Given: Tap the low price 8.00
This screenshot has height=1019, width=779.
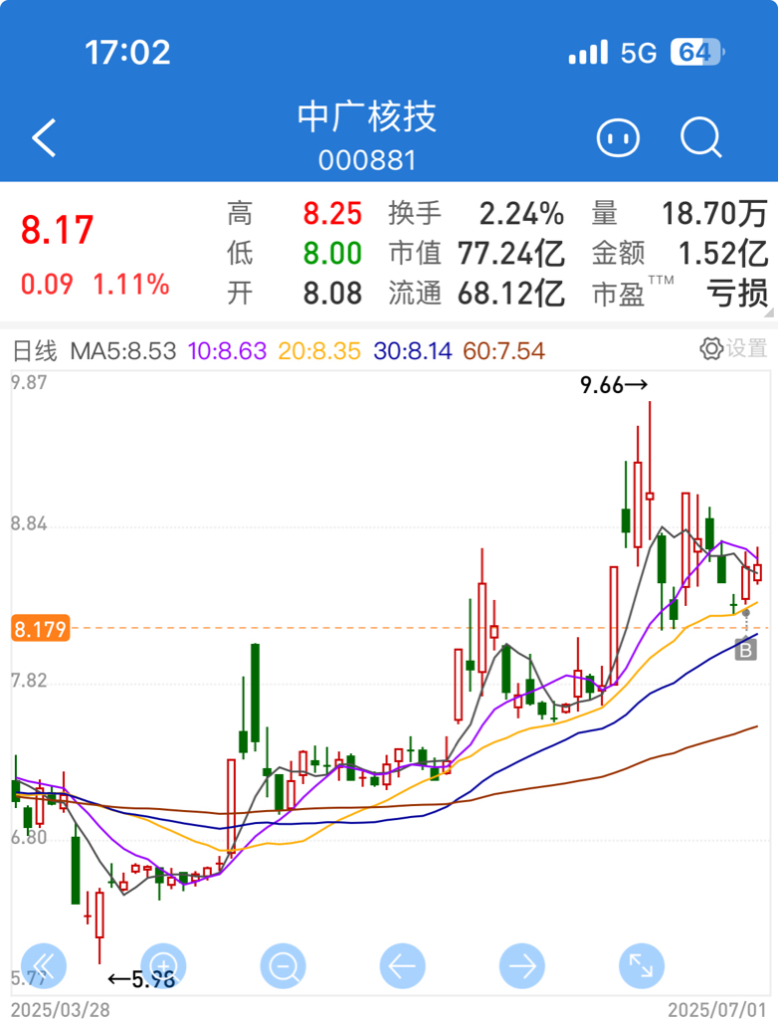Looking at the screenshot, I should [332, 253].
